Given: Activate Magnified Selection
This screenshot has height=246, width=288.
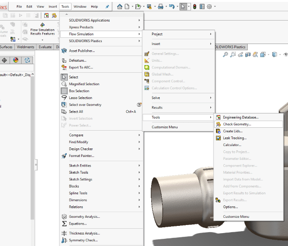Looking at the screenshot, I should pyautogui.click(x=83, y=84).
